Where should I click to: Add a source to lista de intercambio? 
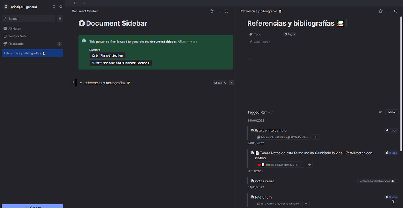pyautogui.click(x=316, y=137)
